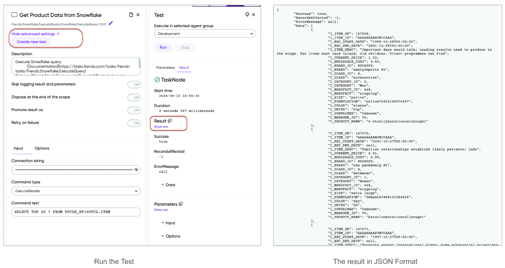The width and height of the screenshot is (505, 268).
Task: Click the document icon beside task title
Action: [131, 15]
